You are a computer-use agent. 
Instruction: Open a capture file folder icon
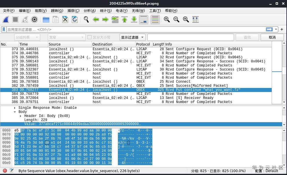[46, 19]
